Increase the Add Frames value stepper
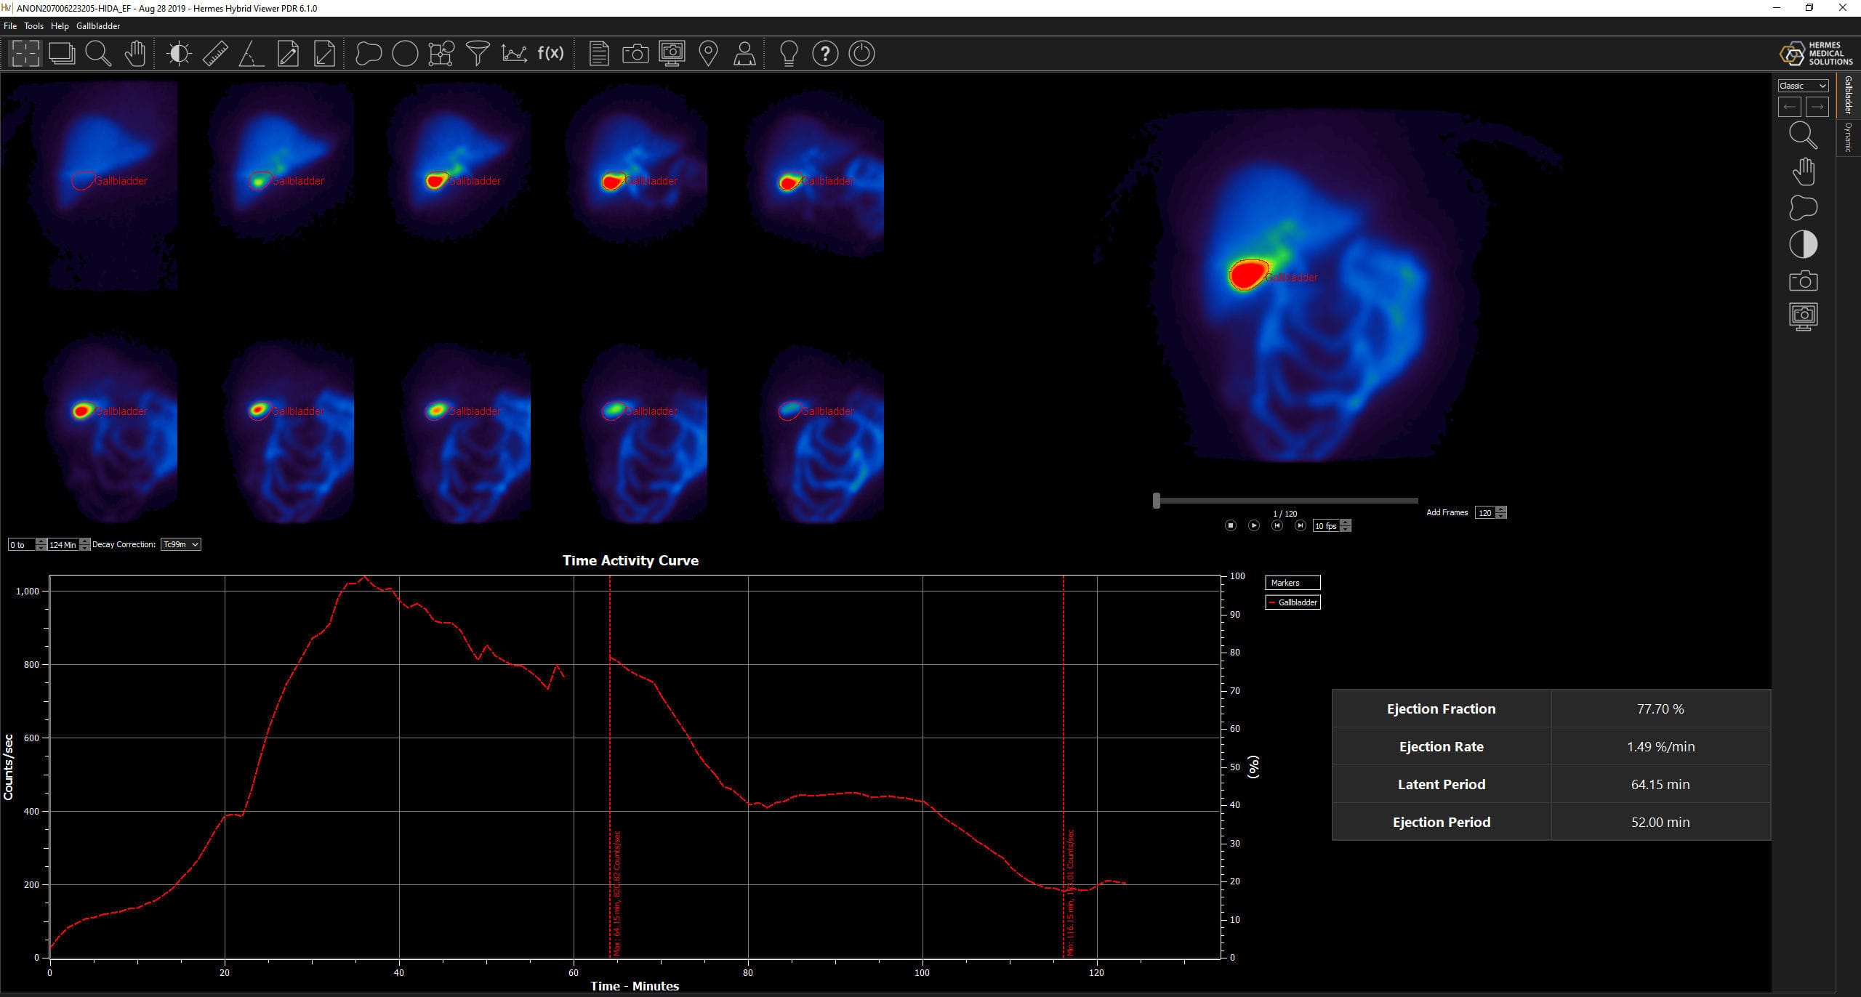This screenshot has width=1861, height=997. [x=1502, y=509]
